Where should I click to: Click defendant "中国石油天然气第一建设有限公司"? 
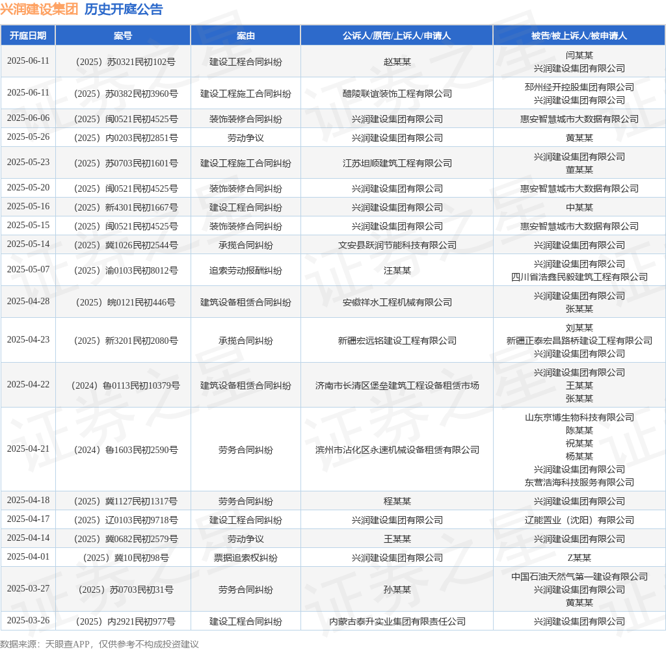[579, 577]
